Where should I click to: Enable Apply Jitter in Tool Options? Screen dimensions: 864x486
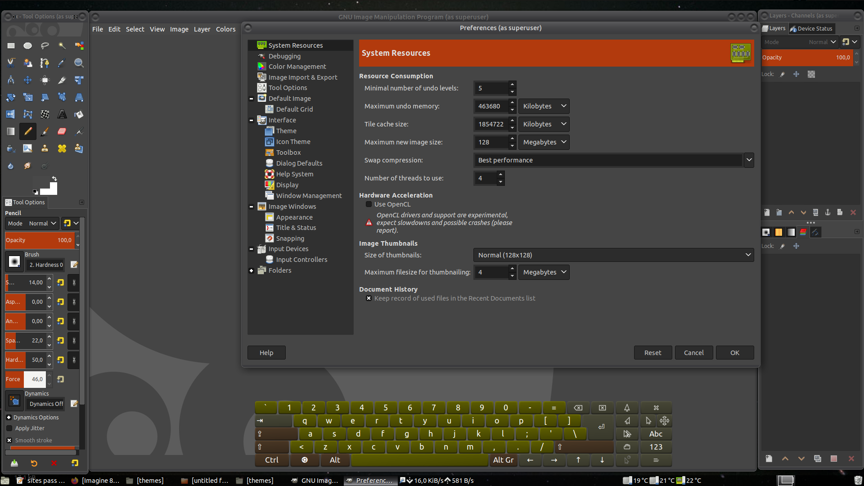click(9, 428)
